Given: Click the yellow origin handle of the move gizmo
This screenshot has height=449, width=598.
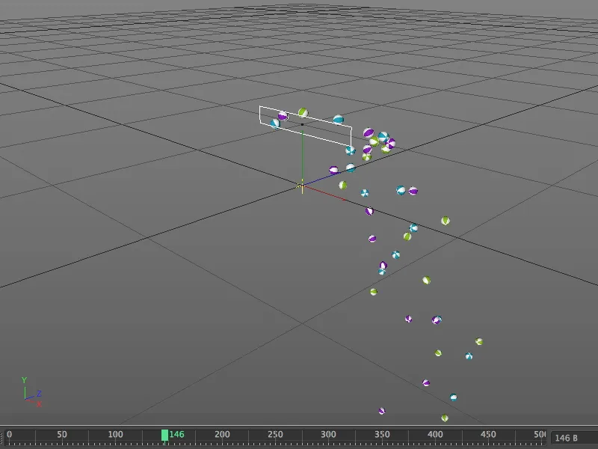Looking at the screenshot, I should (302, 186).
